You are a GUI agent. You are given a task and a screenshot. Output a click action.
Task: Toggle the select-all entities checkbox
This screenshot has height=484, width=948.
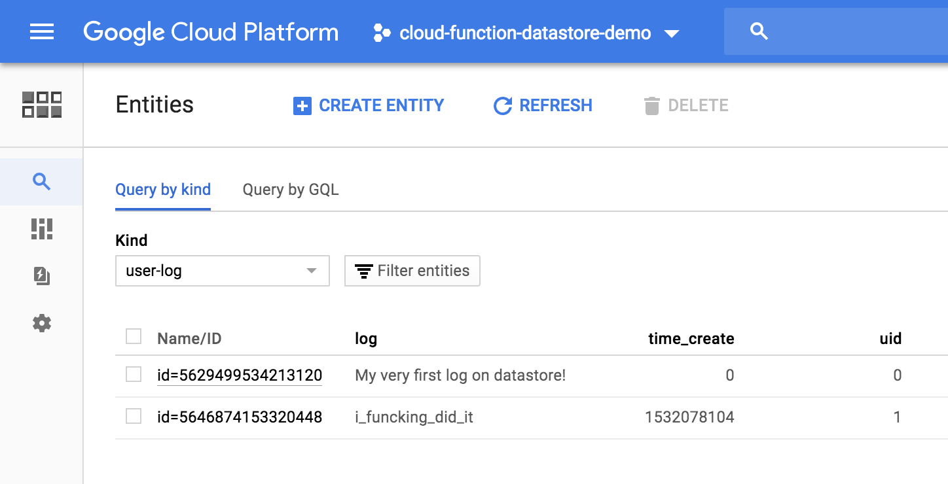point(134,337)
